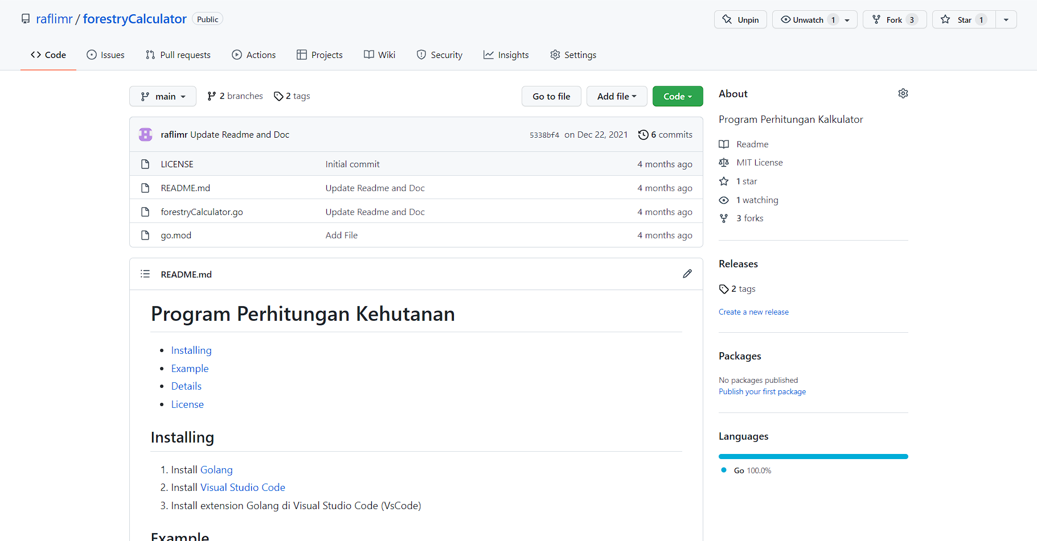This screenshot has height=541, width=1037.
Task: Open commit hash 5338bf4
Action: [544, 135]
